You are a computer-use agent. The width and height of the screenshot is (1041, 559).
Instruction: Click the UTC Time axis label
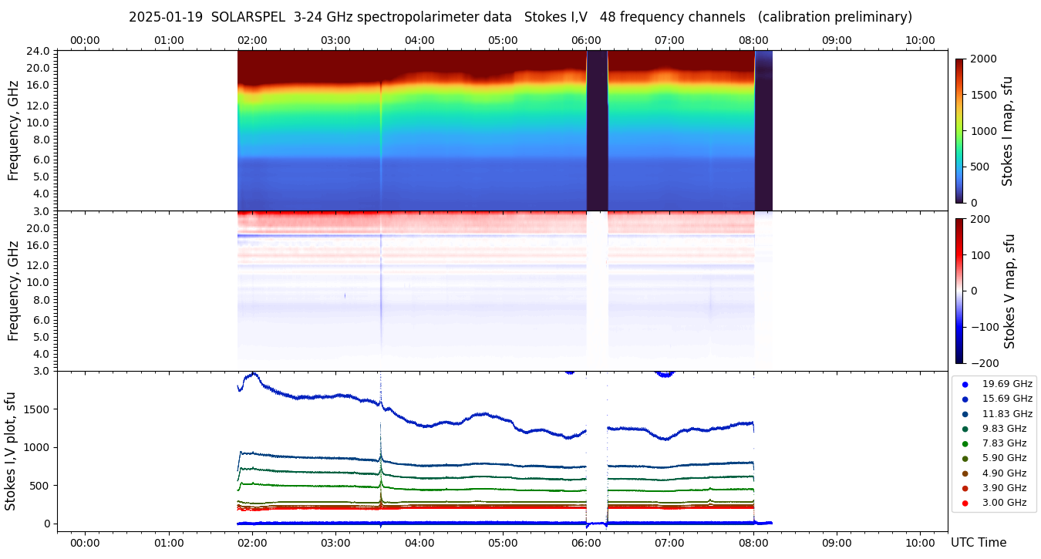(978, 543)
